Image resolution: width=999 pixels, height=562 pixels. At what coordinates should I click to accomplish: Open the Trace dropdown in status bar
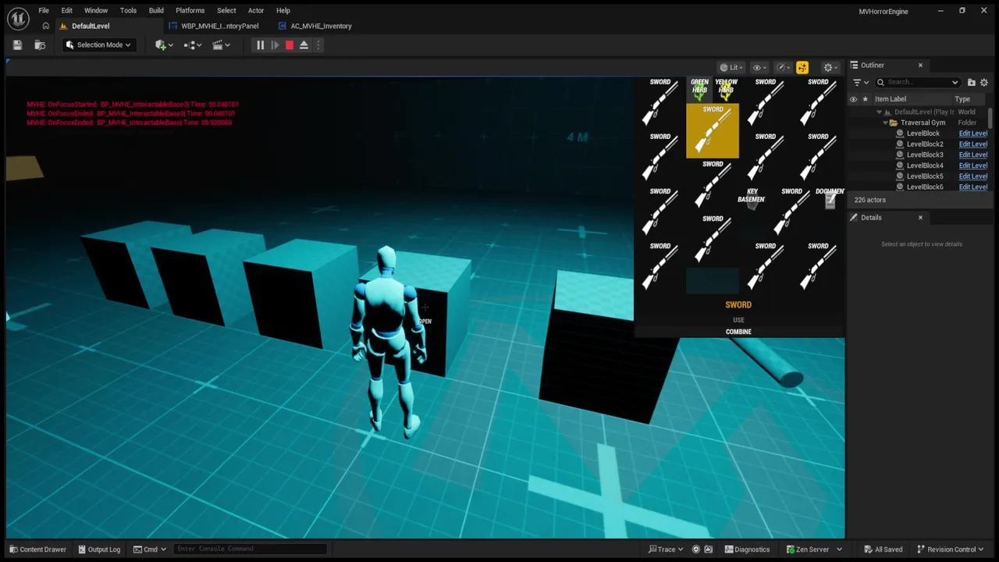click(x=666, y=550)
